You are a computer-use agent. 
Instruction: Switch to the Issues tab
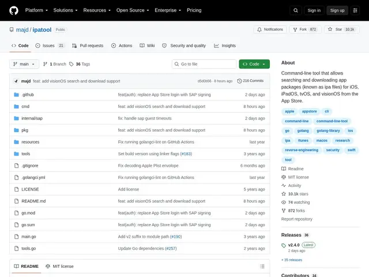[50, 46]
